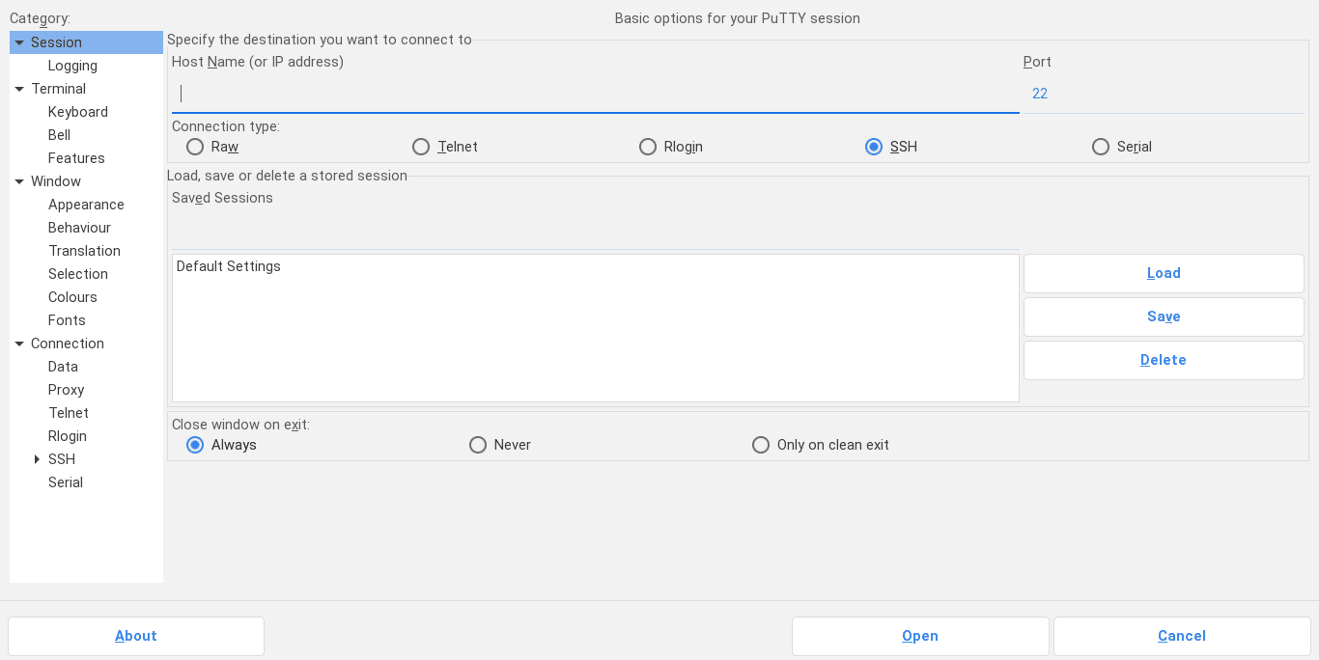Collapse the Connection category arrow
Screen dimensions: 1319x660
[x=19, y=344]
